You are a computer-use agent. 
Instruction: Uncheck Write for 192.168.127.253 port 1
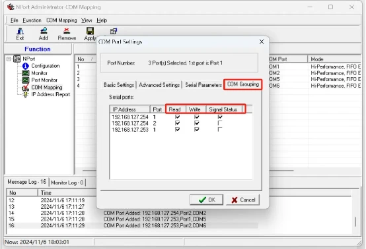[x=197, y=129]
